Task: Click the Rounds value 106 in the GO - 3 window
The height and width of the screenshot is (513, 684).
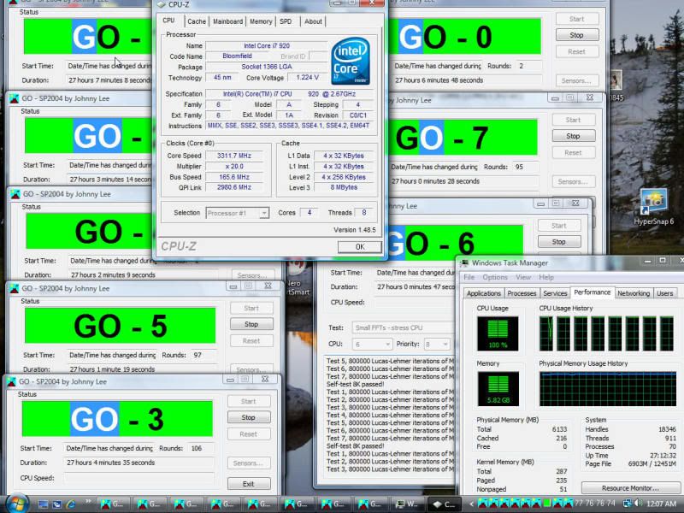Action: point(197,448)
